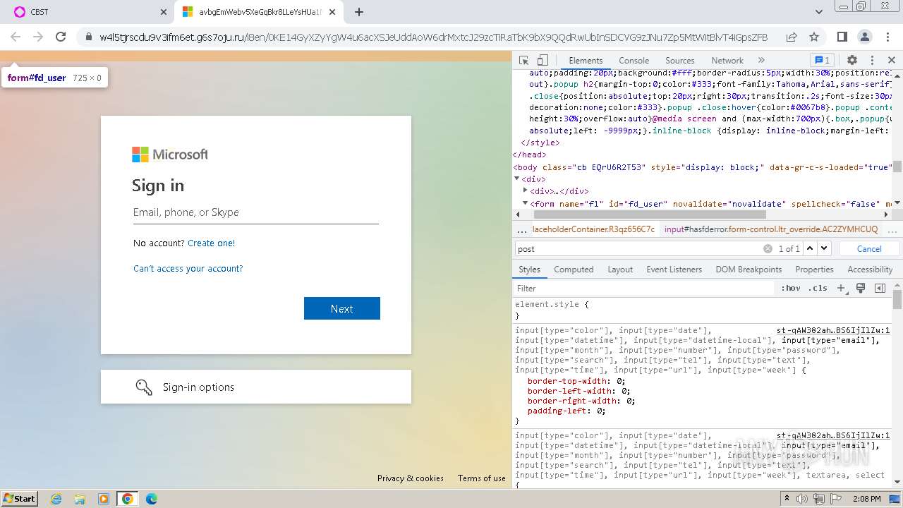Switch to the CBST tab
This screenshot has width=903, height=508.
click(x=87, y=12)
